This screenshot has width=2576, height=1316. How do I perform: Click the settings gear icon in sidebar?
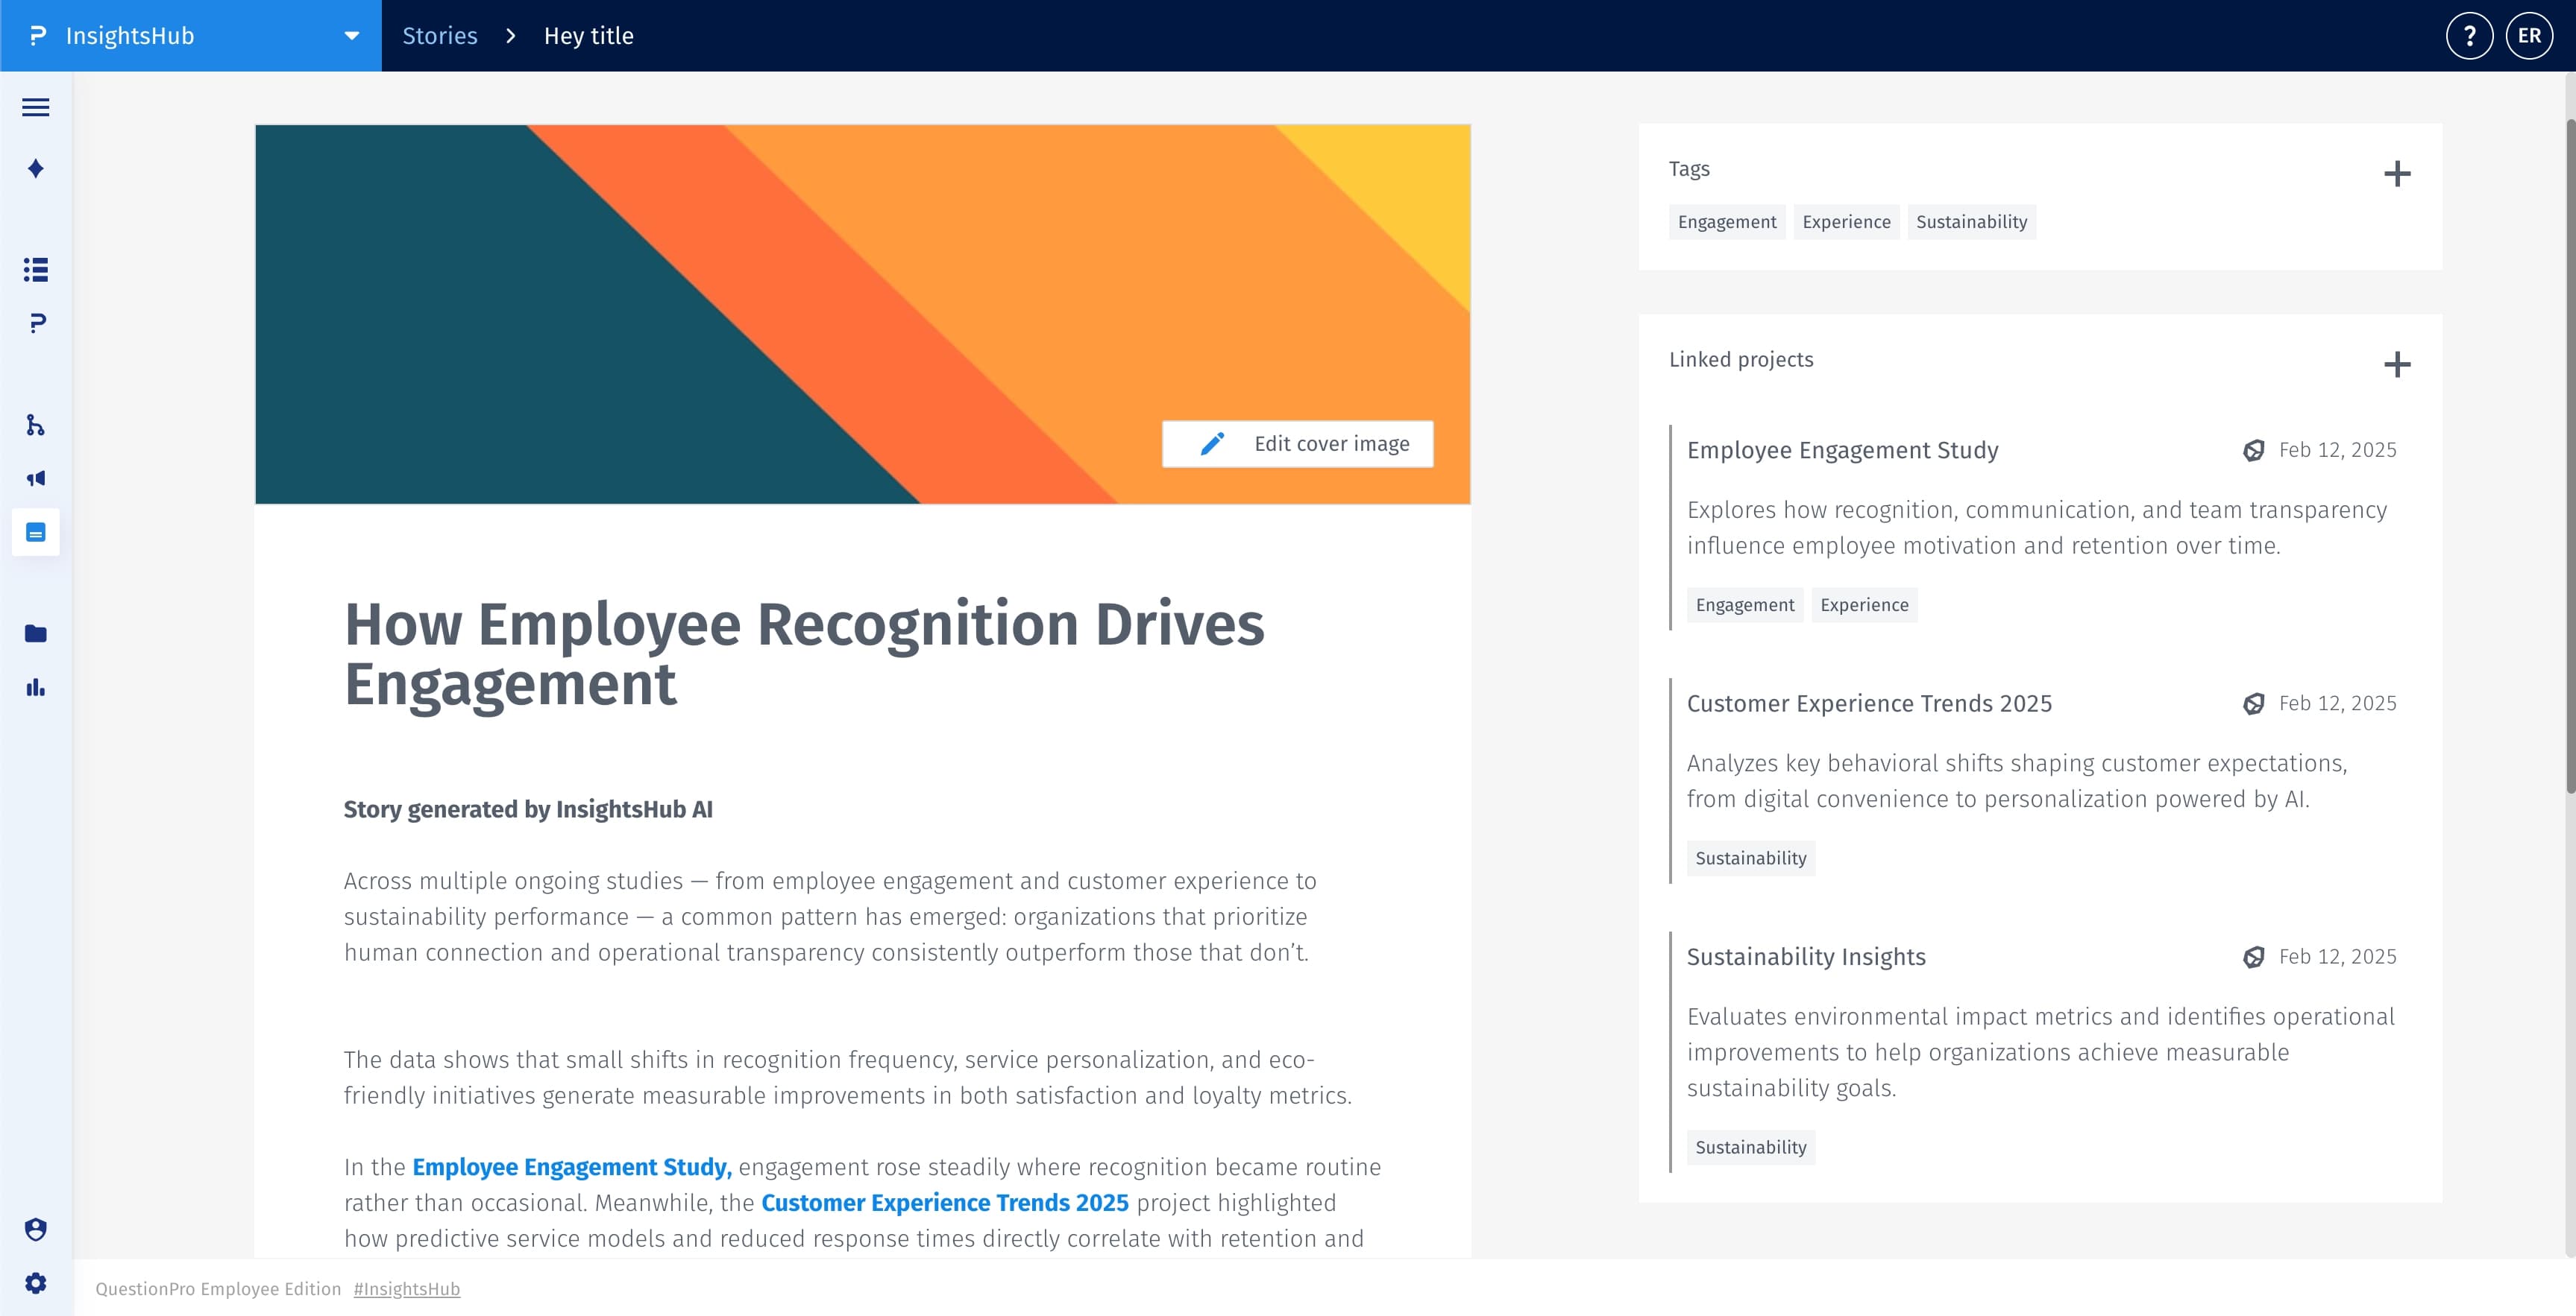click(36, 1283)
